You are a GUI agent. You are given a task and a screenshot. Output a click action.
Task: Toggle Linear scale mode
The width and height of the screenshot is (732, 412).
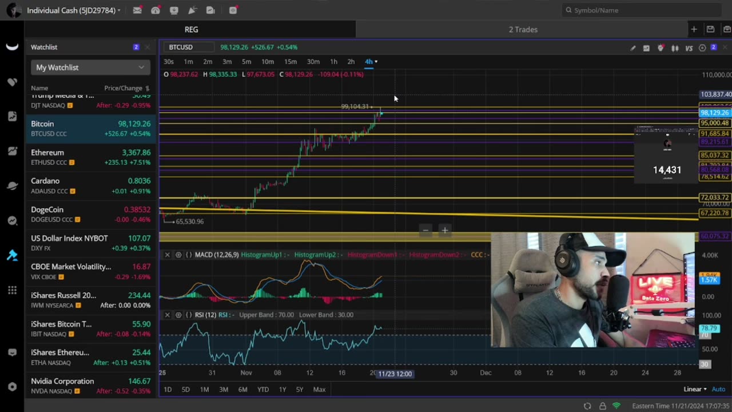695,389
